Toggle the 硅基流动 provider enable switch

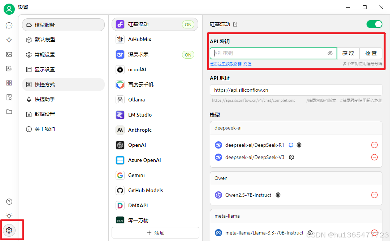[x=374, y=24]
